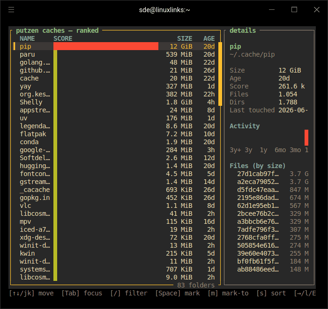Screen dimensions: 328x309
Task: Select the paru cache row
Action: tap(114, 54)
